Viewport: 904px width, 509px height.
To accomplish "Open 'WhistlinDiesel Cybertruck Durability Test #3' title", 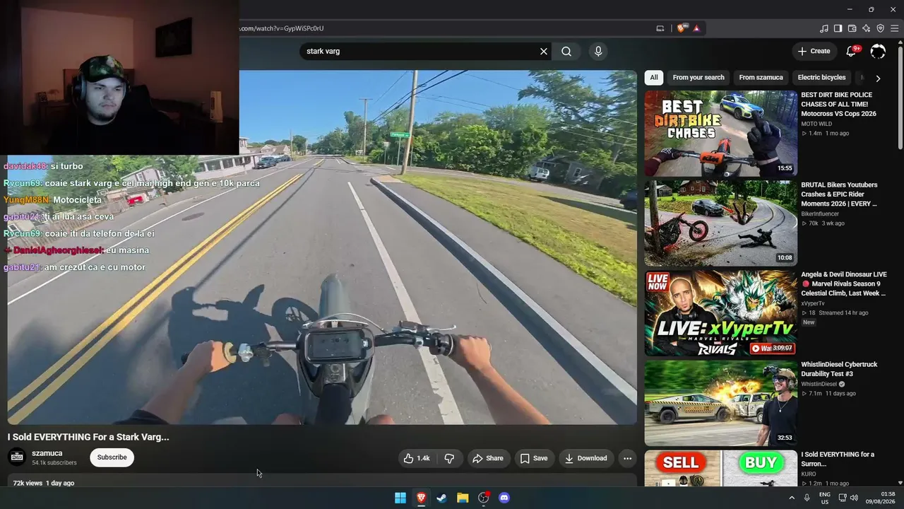I will tap(839, 369).
